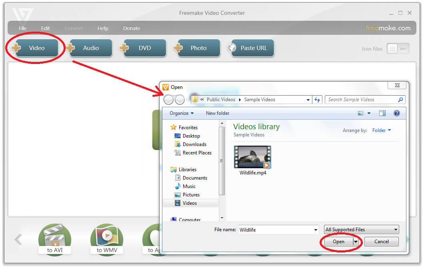Click the search magnifier icon
The height and width of the screenshot is (268, 424).
[x=400, y=100]
